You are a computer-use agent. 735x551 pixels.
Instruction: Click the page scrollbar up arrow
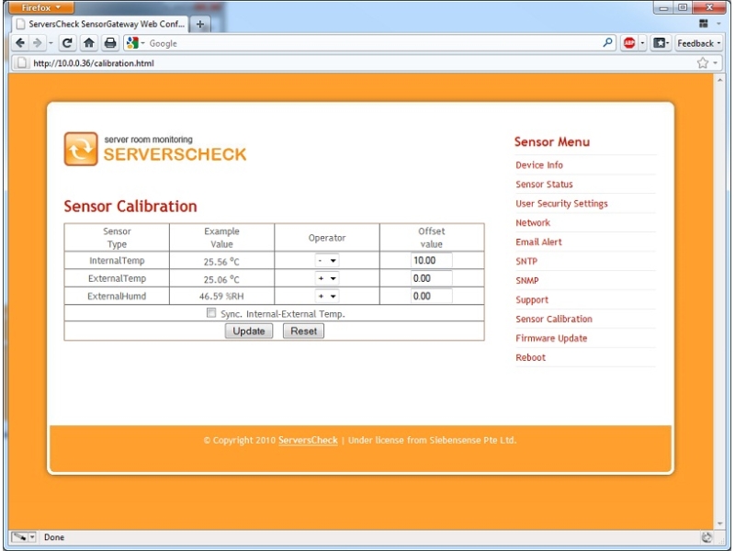pyautogui.click(x=720, y=80)
